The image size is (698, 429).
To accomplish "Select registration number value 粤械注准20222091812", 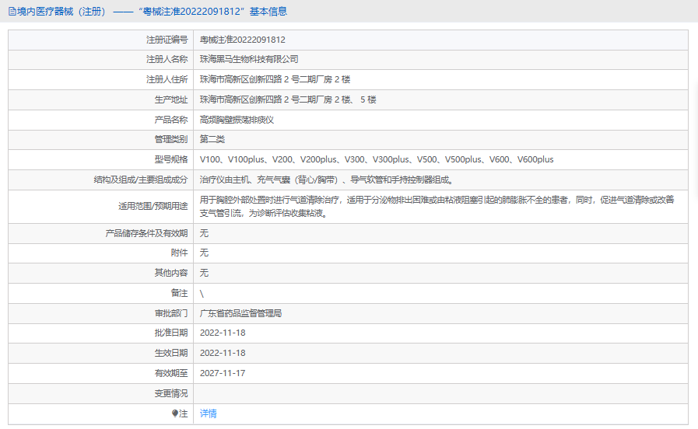I will 243,40.
